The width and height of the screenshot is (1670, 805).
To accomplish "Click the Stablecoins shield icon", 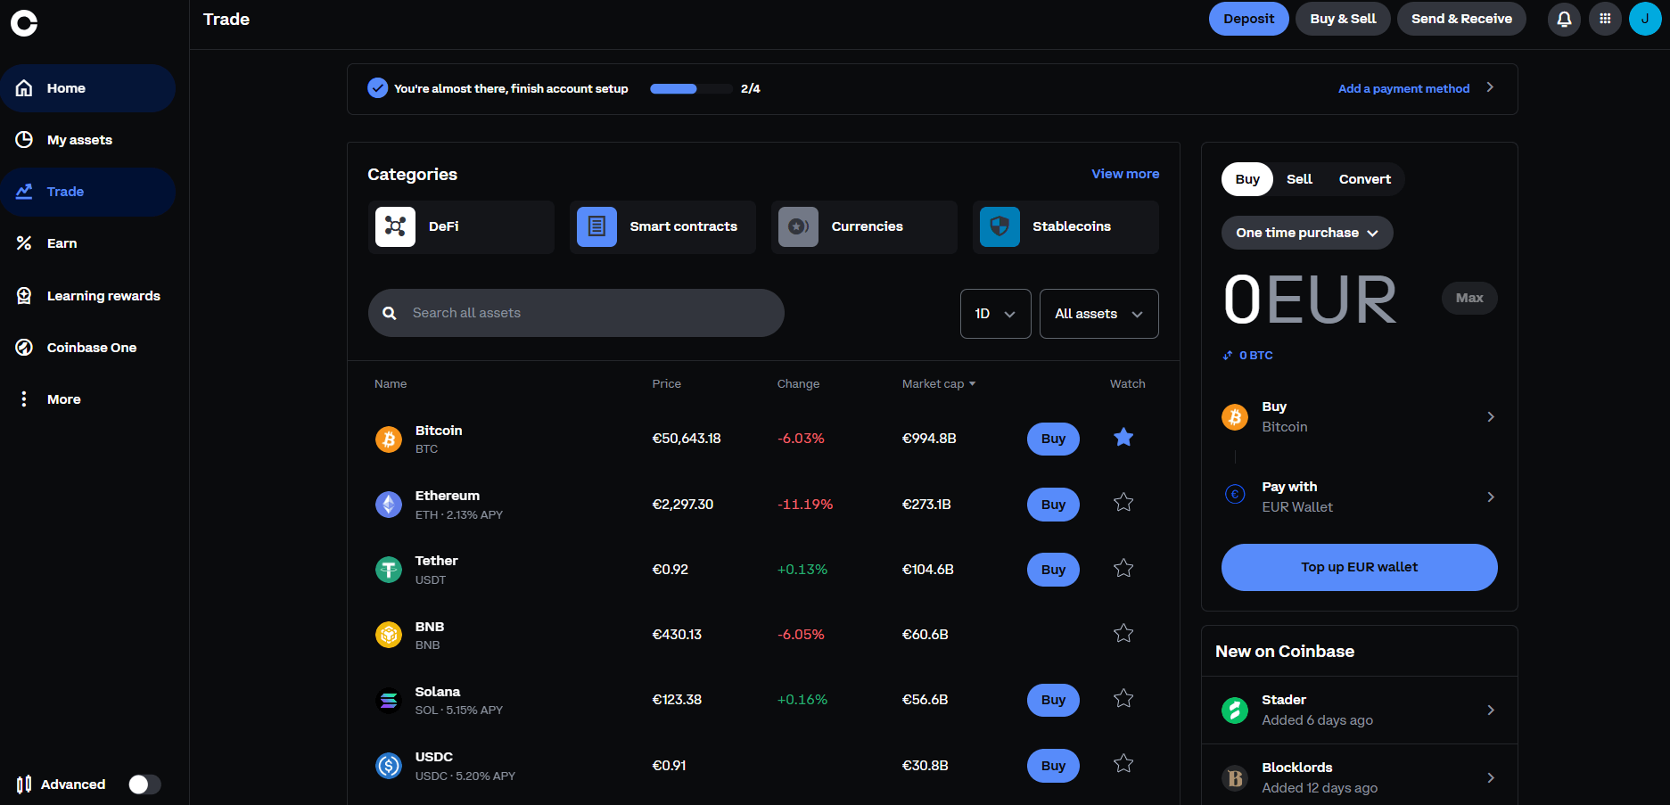I will coord(1000,226).
